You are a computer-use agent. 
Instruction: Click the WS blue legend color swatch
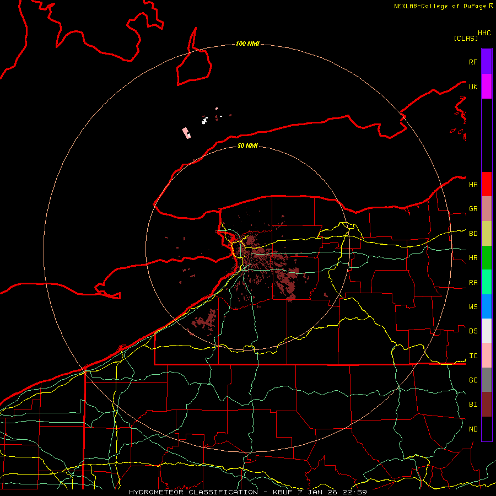click(487, 306)
